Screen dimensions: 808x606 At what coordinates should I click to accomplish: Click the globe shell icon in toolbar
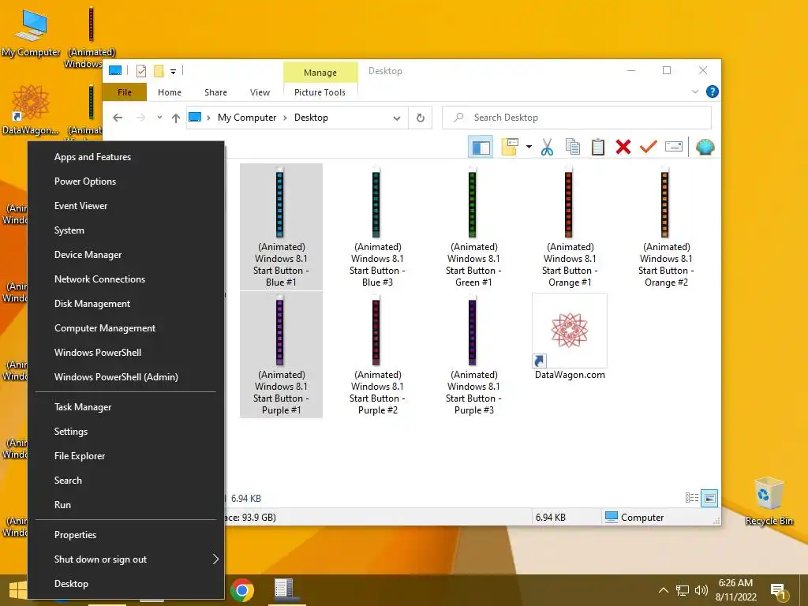pyautogui.click(x=705, y=148)
